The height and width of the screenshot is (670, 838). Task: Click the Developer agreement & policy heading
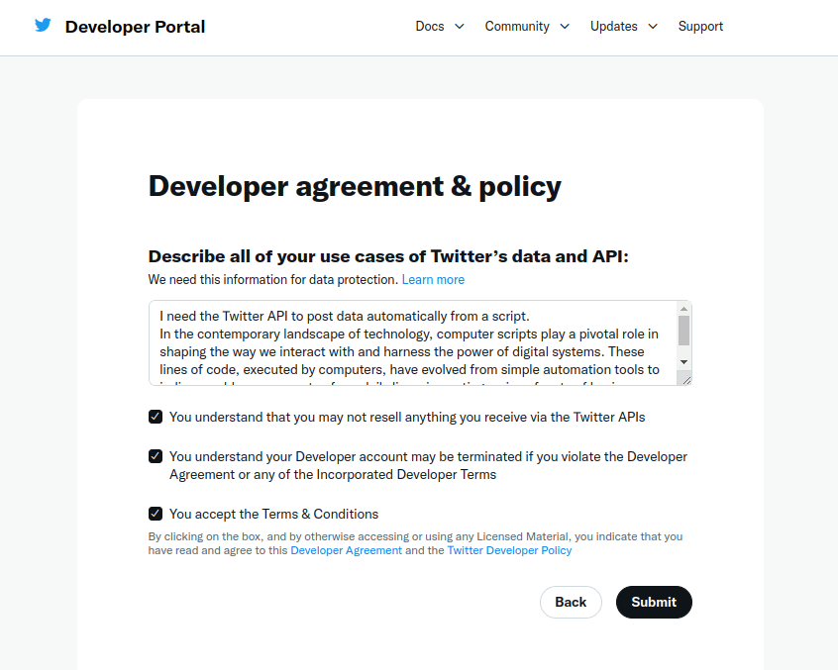pos(355,186)
